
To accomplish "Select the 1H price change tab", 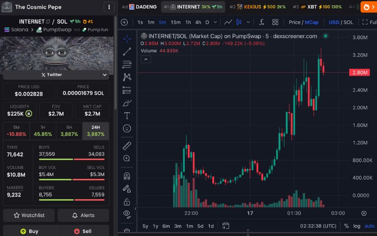I will (x=43, y=131).
